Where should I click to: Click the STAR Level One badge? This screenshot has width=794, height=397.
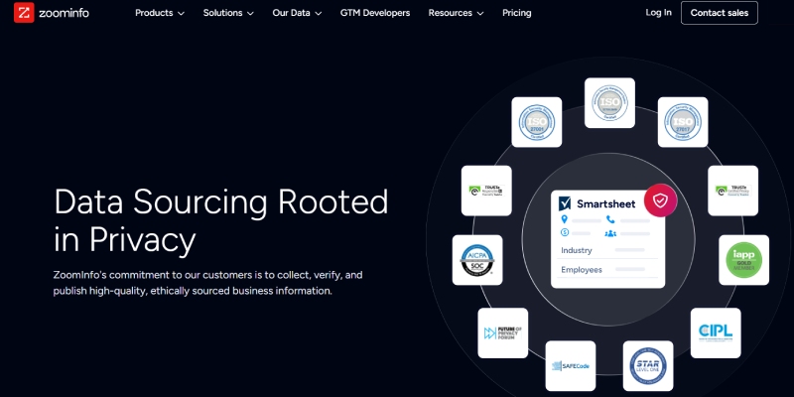tap(648, 365)
